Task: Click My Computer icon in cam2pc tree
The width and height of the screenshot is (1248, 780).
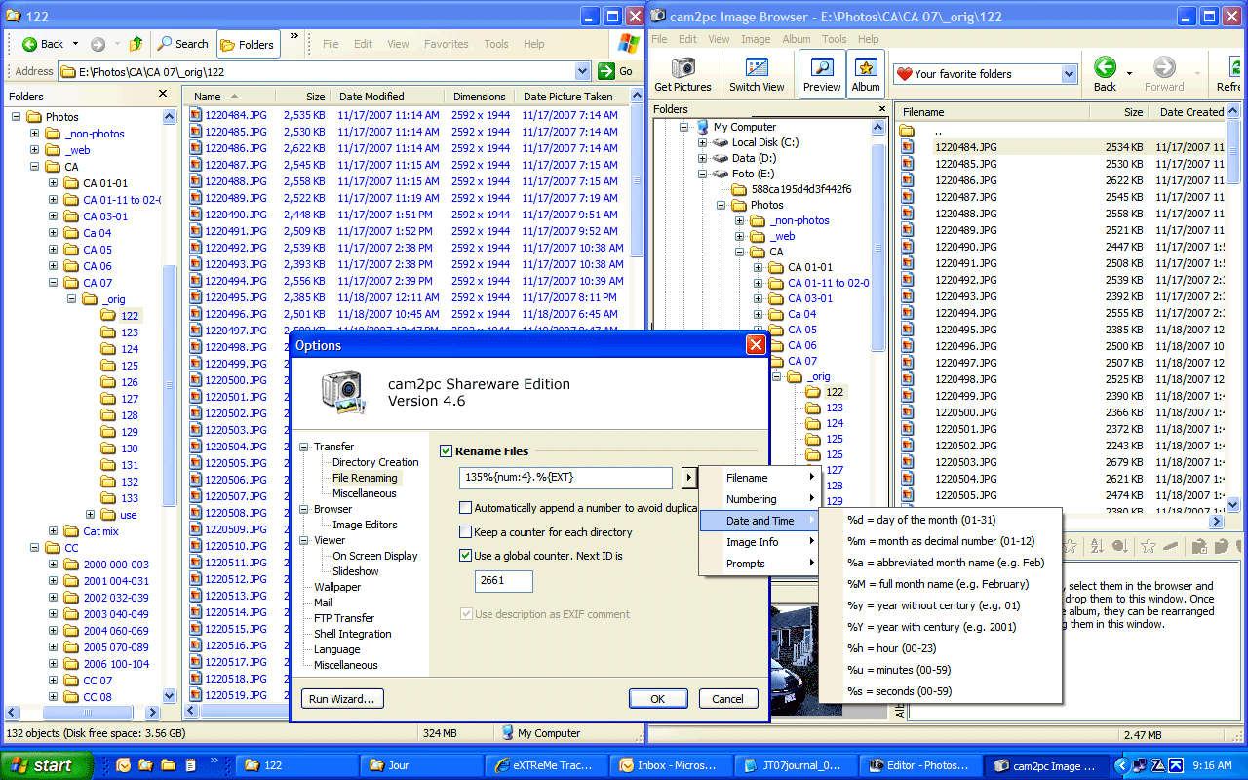Action: tap(702, 127)
